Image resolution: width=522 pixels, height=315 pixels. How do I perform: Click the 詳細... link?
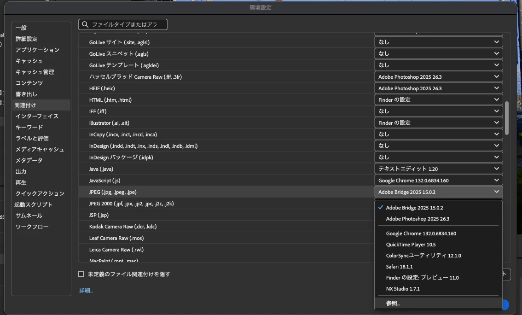tap(86, 290)
